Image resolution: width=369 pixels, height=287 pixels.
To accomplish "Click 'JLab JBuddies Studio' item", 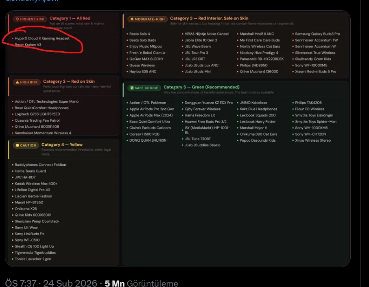I will 202,145.
